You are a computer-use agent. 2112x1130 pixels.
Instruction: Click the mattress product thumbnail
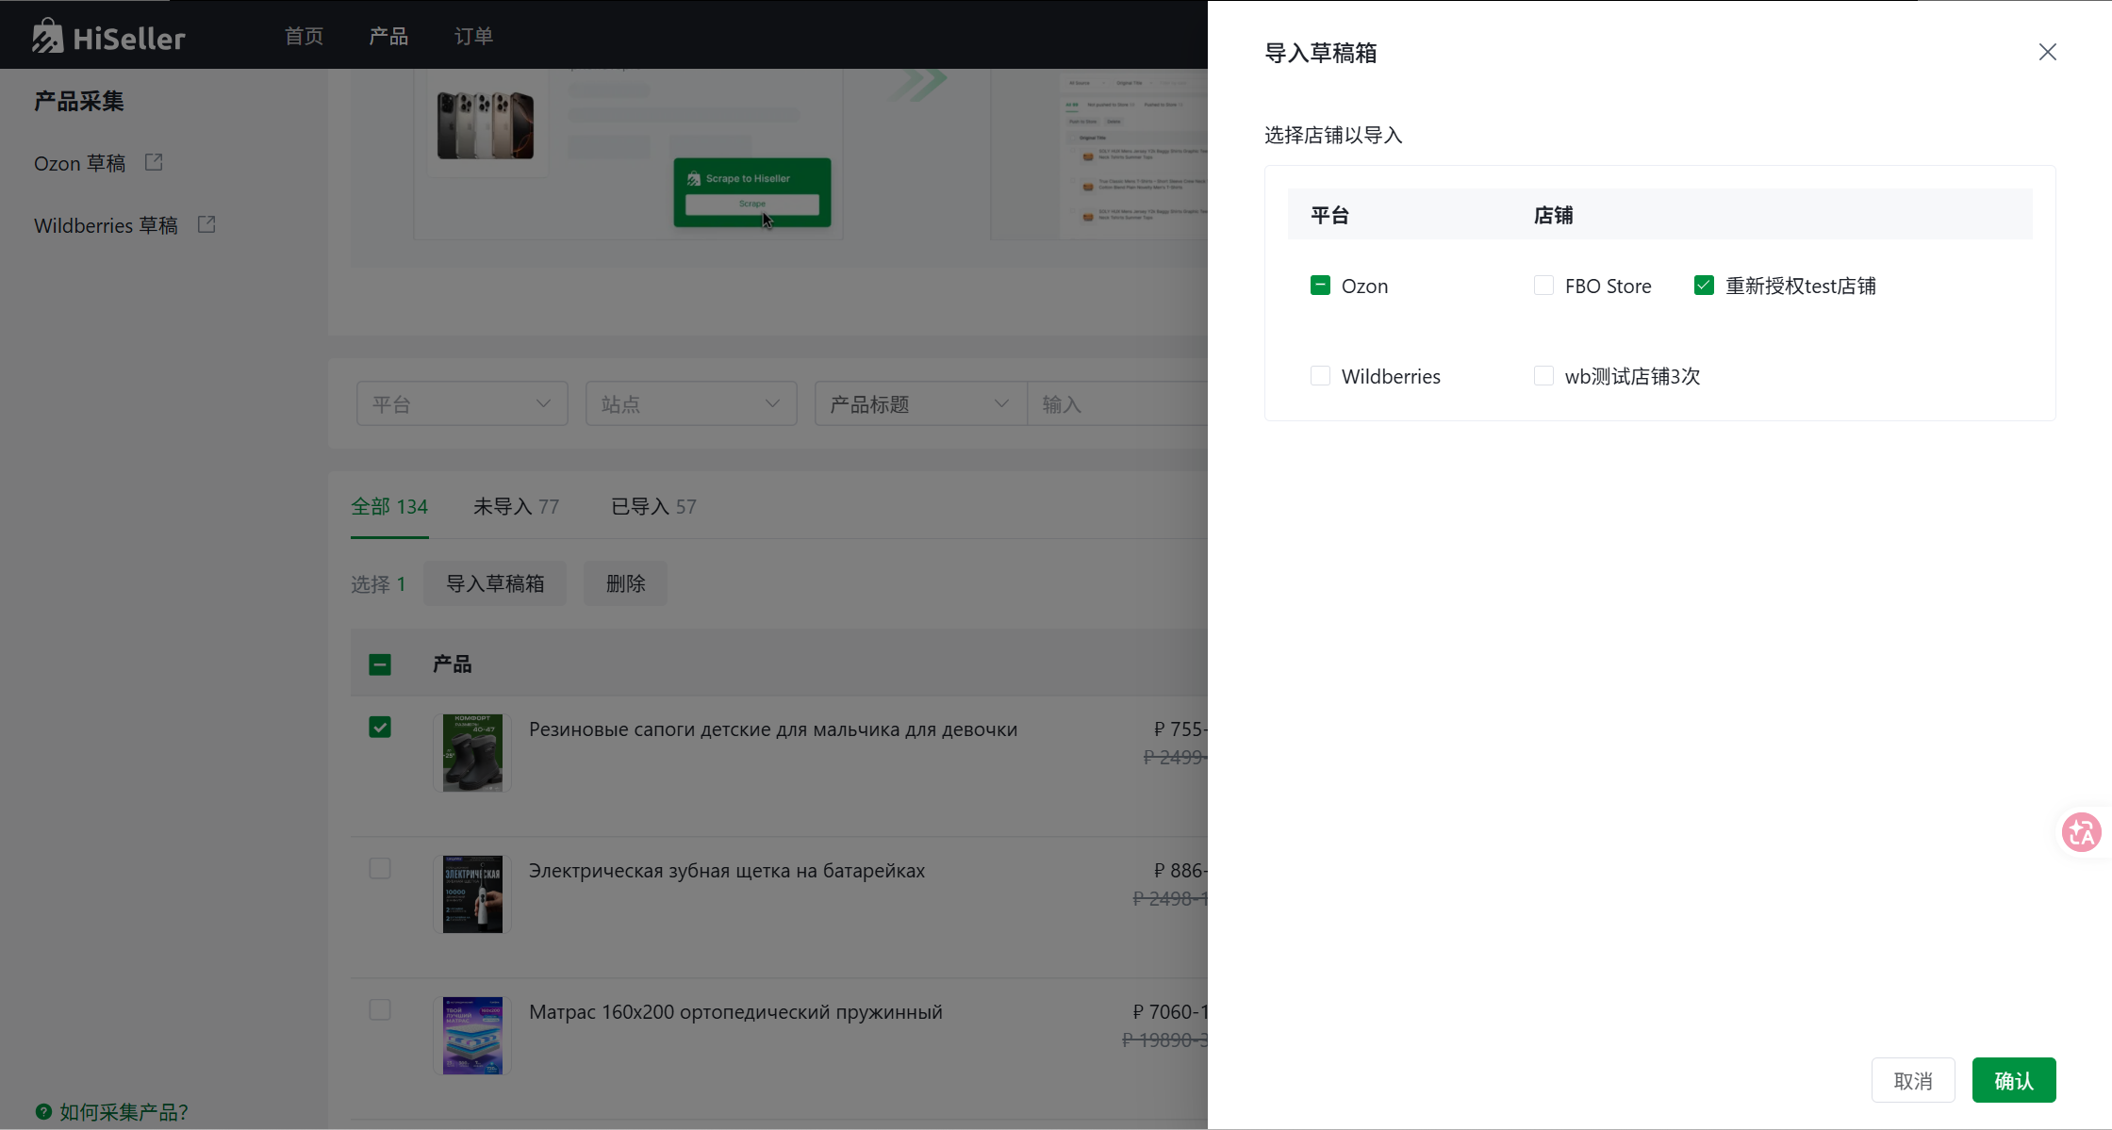(x=472, y=1035)
